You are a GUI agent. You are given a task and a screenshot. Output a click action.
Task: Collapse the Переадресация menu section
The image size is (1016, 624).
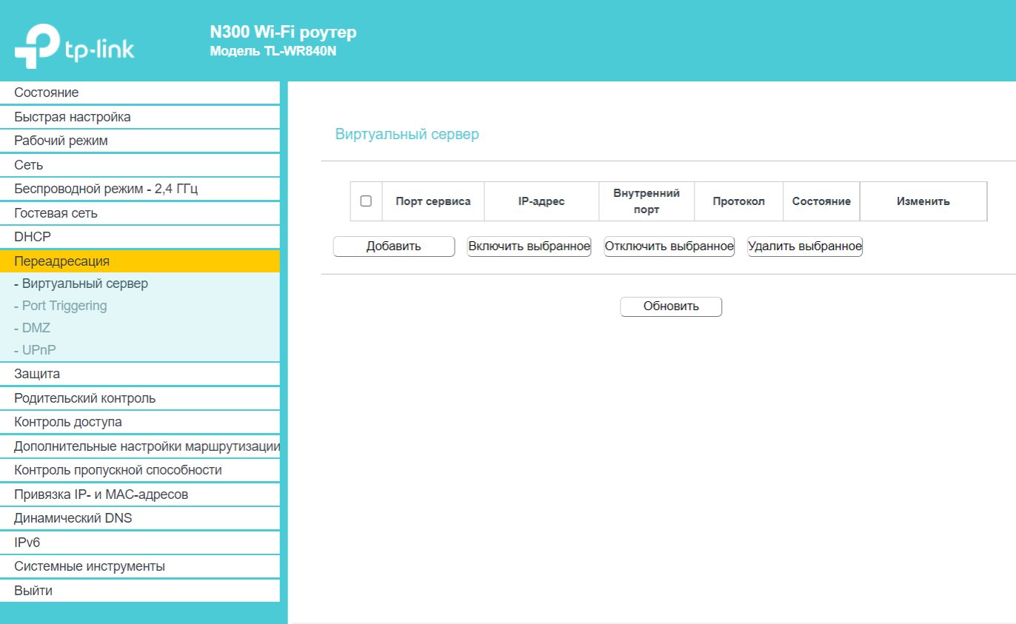click(61, 261)
